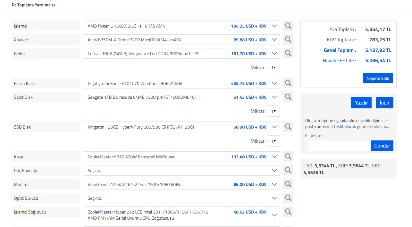Click the Bellek category label
This screenshot has height=227, width=412.
[x=46, y=54]
